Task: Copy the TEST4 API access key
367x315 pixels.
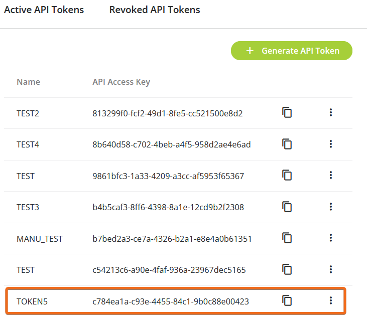Action: (x=287, y=144)
